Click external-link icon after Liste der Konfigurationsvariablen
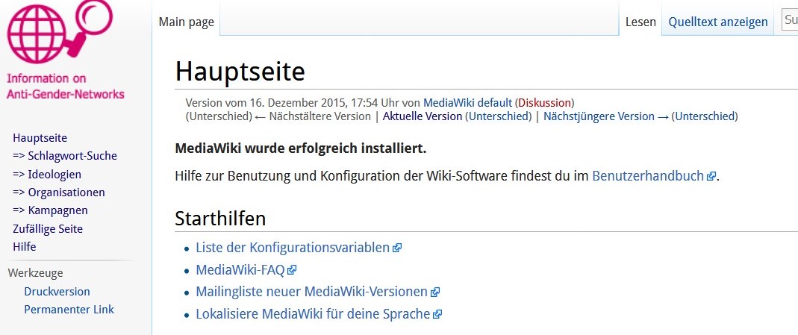The image size is (798, 335). pyautogui.click(x=397, y=248)
